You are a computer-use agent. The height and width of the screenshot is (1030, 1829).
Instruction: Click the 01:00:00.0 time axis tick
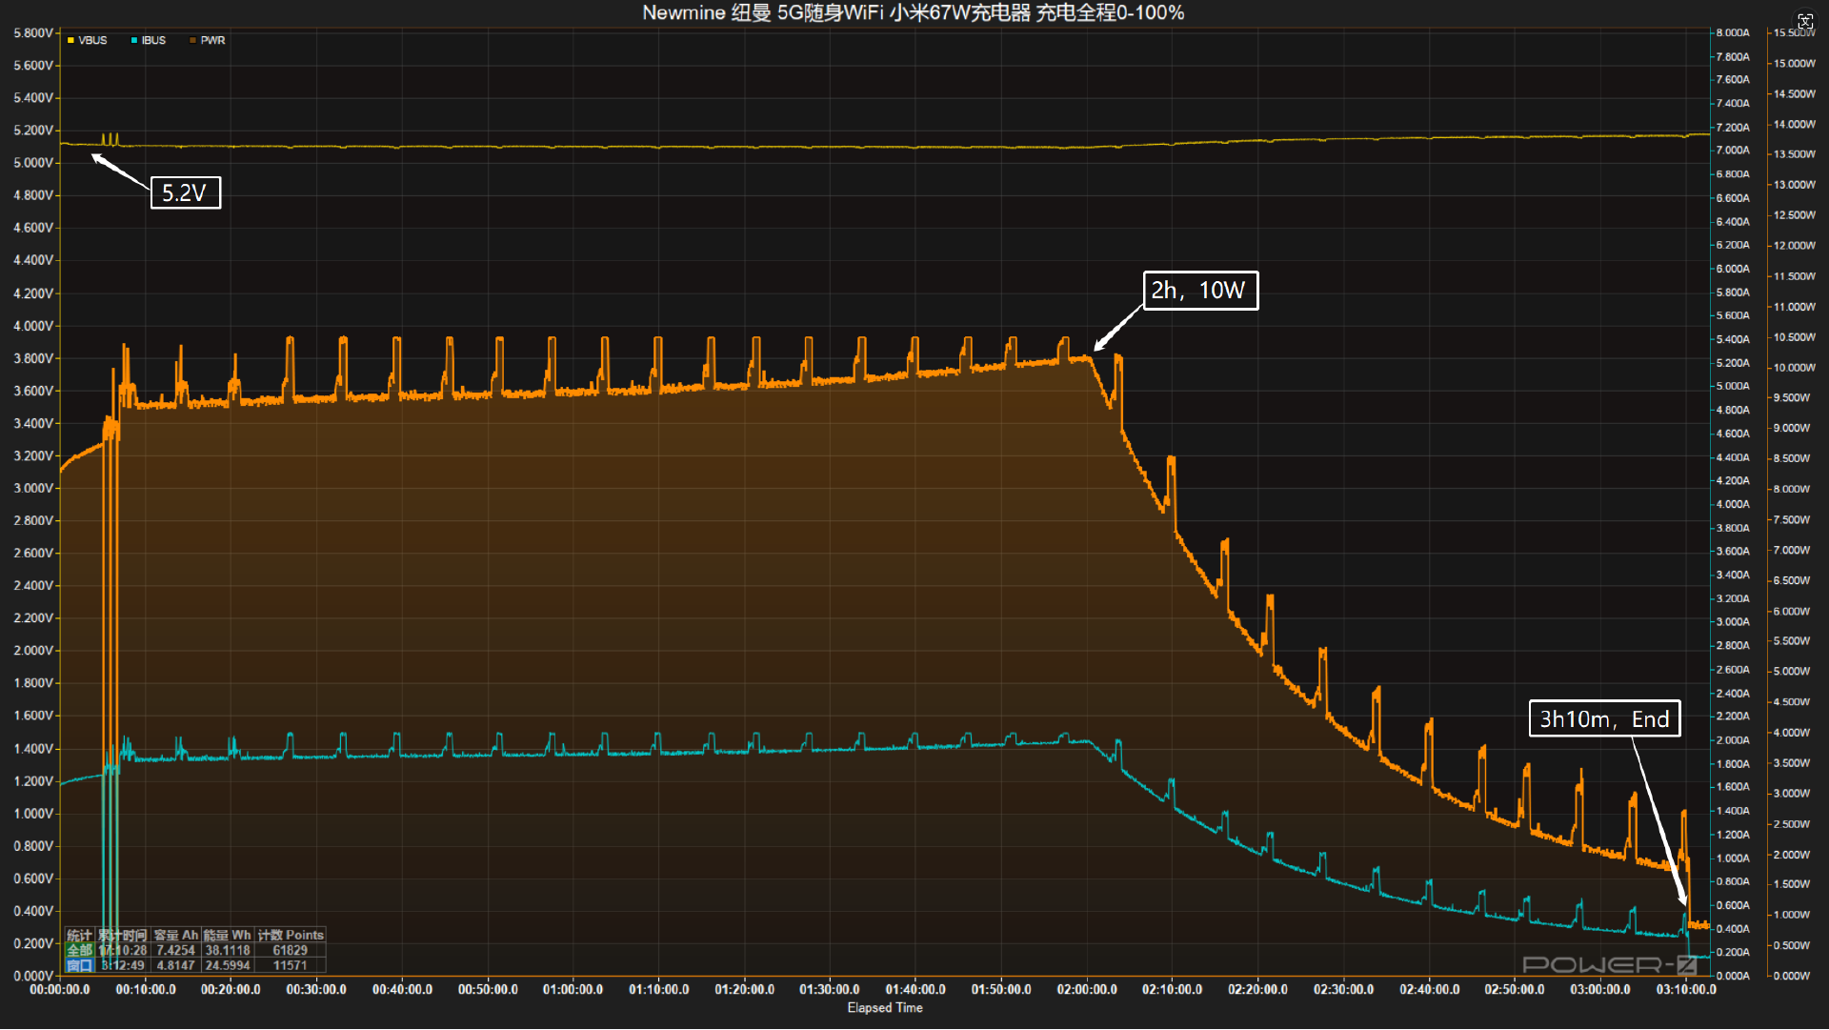573,990
